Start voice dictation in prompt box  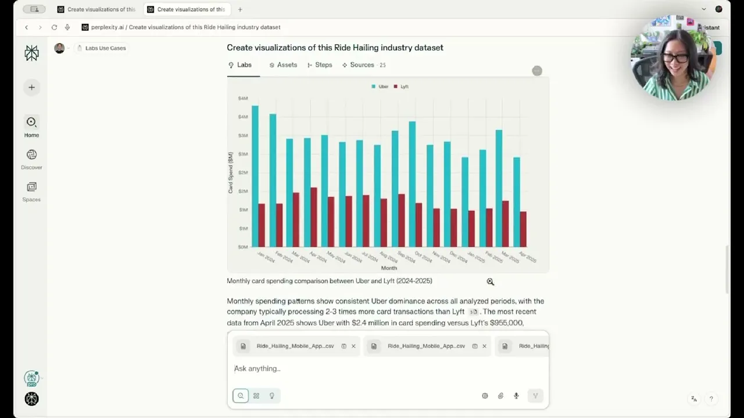[x=516, y=396]
